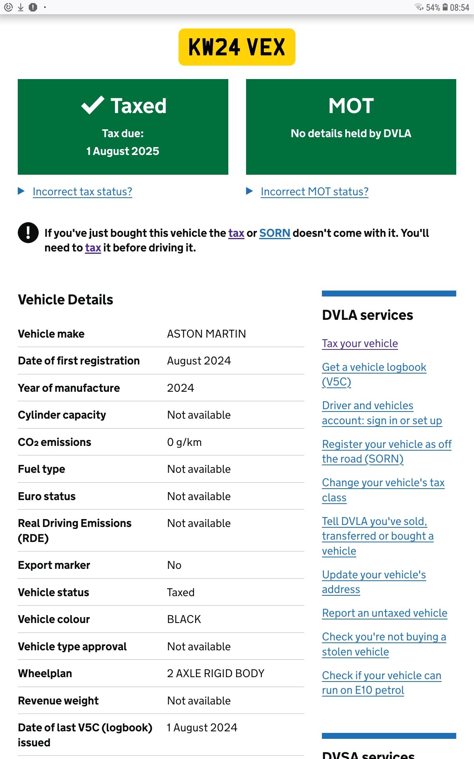Click the black exclamation warning icon
The width and height of the screenshot is (474, 759).
coord(28,232)
